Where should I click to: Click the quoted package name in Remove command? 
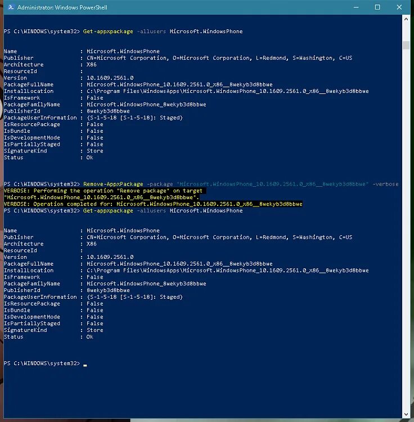pyautogui.click(x=272, y=184)
